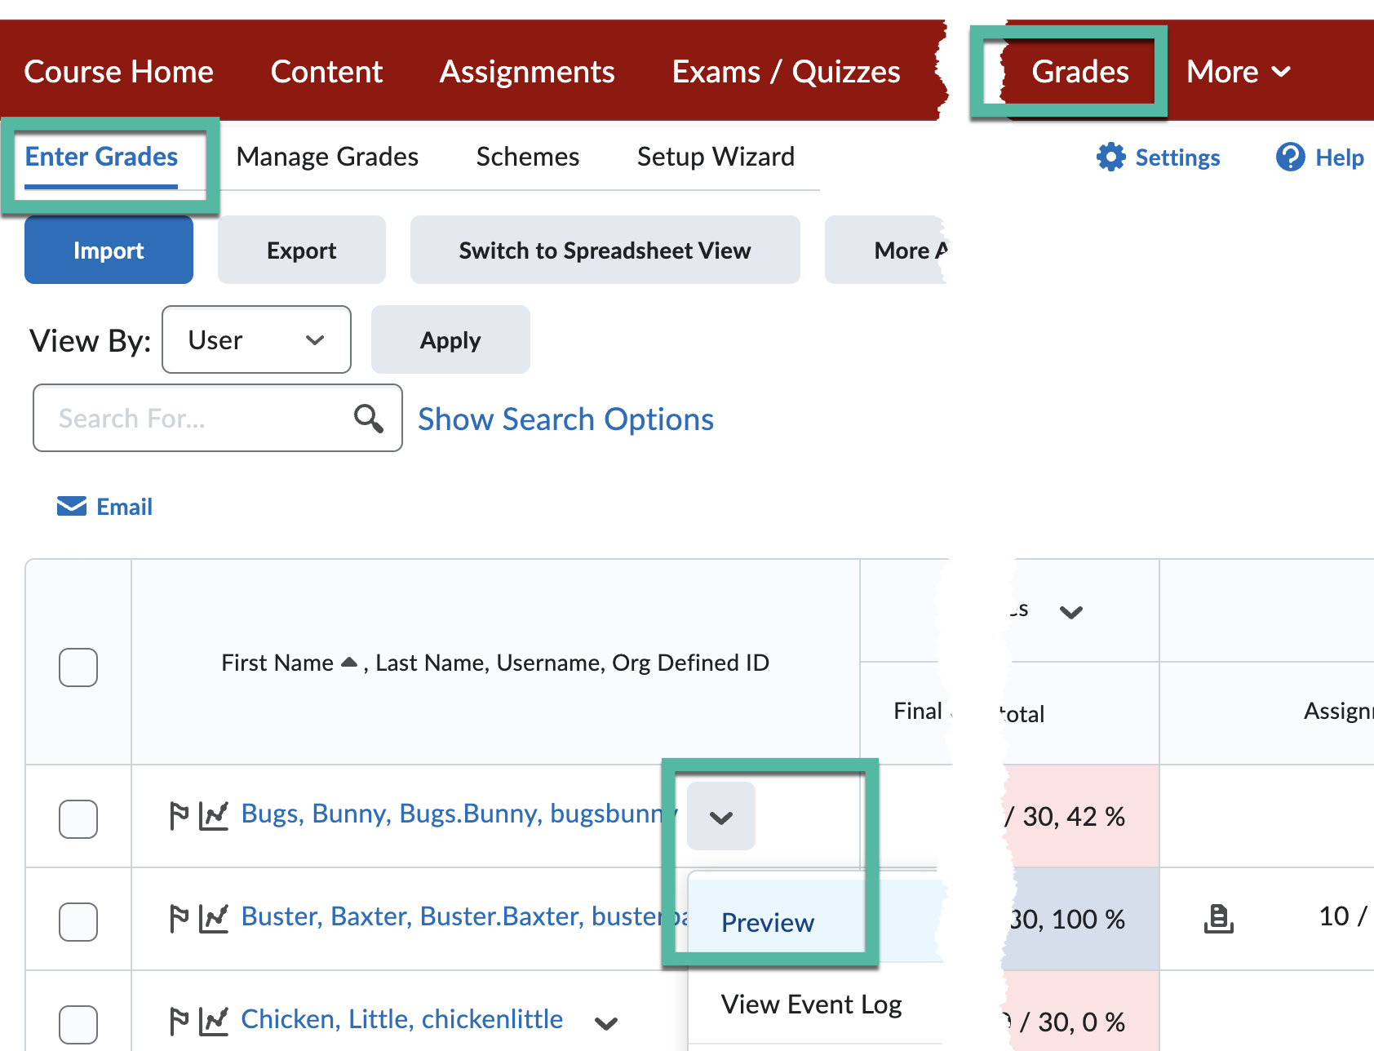
Task: Click the Email envelope icon
Action: point(72,507)
